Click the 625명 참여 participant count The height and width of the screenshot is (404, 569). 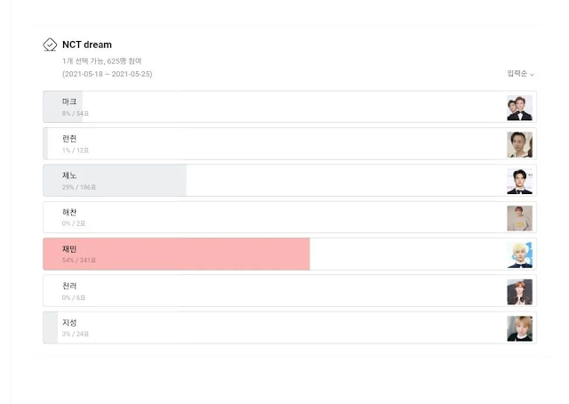[124, 61]
